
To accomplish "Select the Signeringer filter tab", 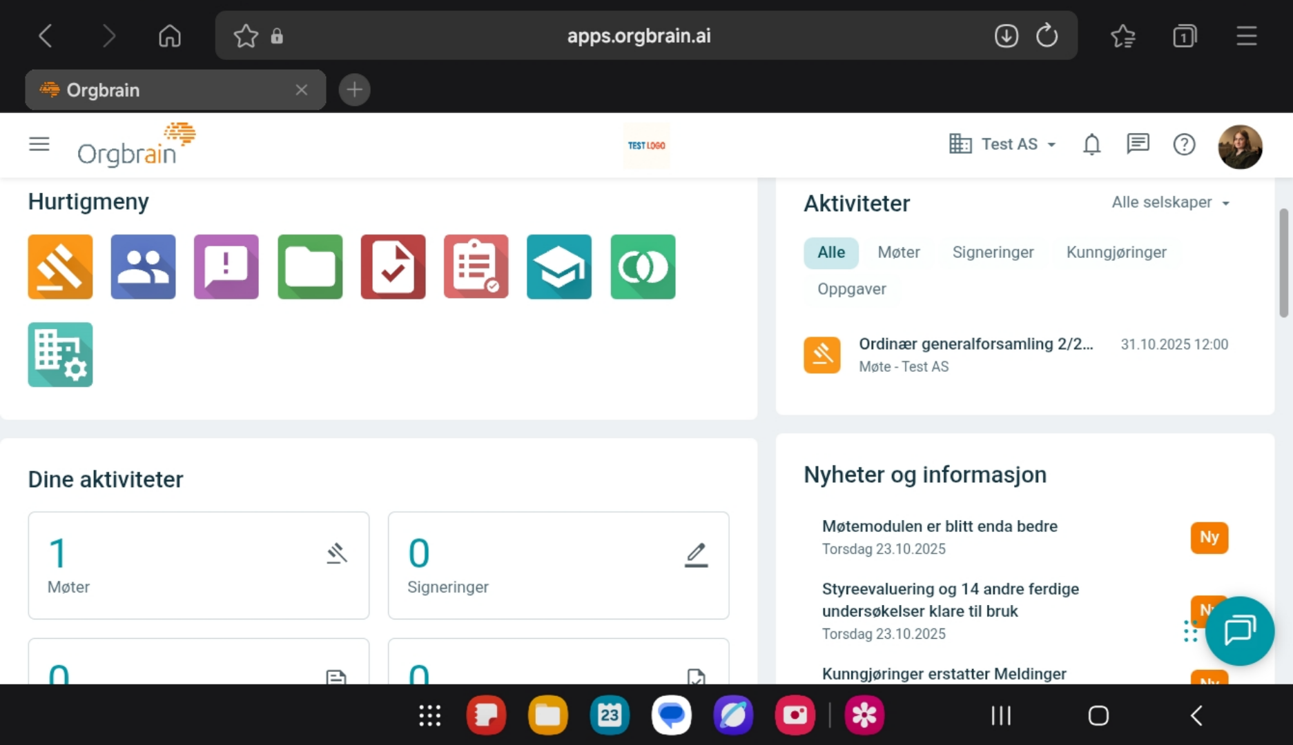I will coord(993,252).
